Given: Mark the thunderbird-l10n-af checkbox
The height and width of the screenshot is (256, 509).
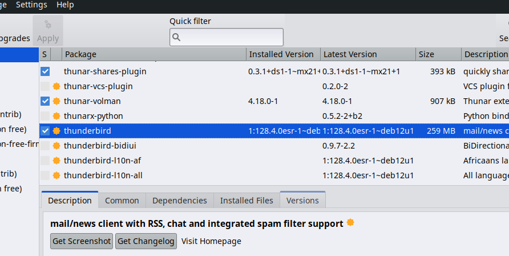Looking at the screenshot, I should point(45,161).
